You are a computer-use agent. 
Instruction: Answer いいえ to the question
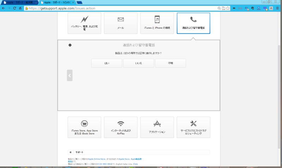139,63
